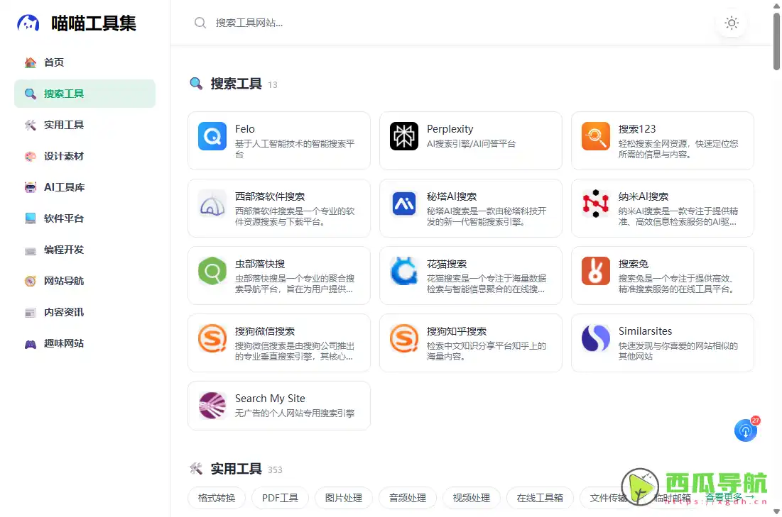
Task: Click the Felo blue Q icon
Action: point(212,136)
